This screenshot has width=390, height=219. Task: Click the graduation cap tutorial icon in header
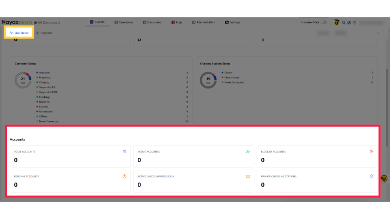point(337,23)
